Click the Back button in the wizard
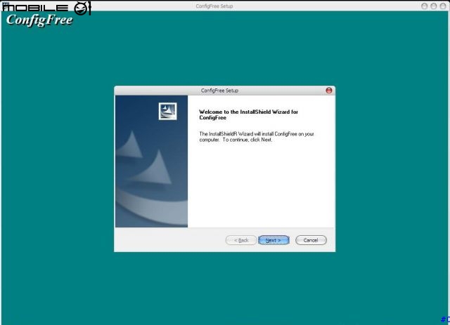This screenshot has width=450, height=325. pos(240,240)
